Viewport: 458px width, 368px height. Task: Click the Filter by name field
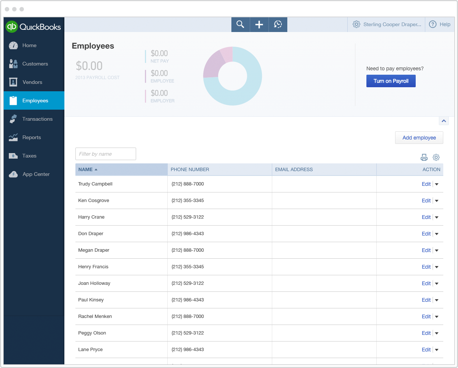point(106,154)
